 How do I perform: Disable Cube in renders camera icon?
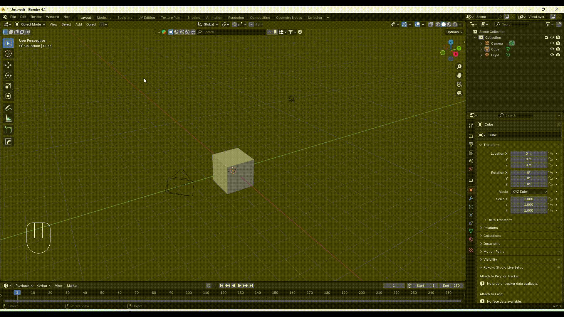[x=558, y=49]
